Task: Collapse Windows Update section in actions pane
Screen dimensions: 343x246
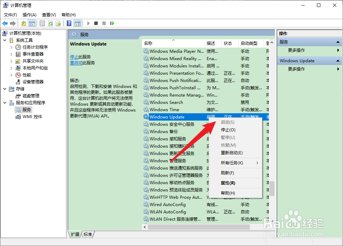Action: (338, 61)
